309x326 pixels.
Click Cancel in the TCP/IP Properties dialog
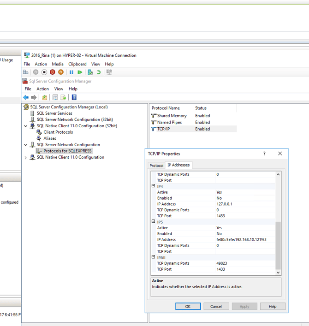point(216,306)
